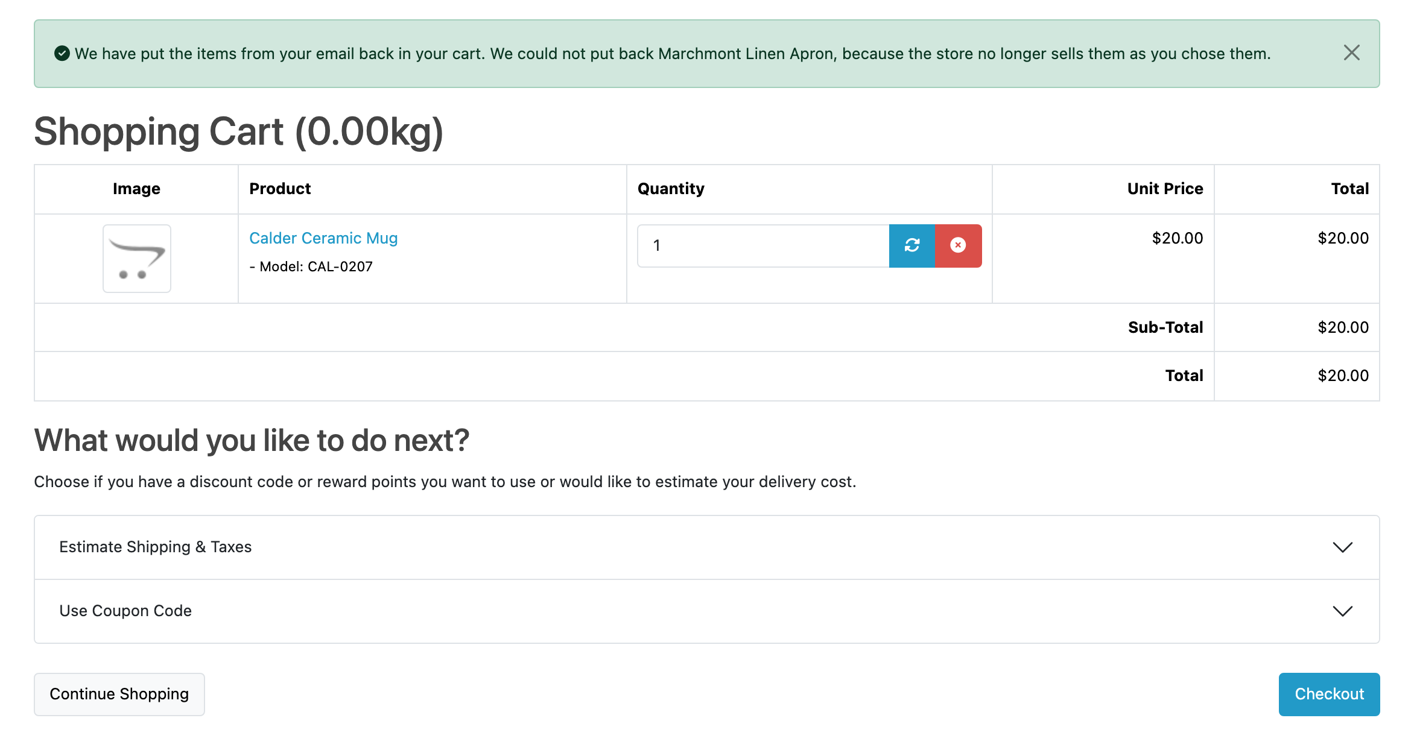This screenshot has height=756, width=1414.
Task: Click the Continue Shopping button
Action: click(119, 695)
